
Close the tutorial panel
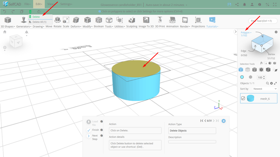(x=223, y=121)
